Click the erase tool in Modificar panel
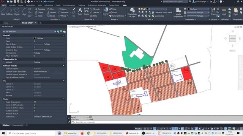The height and width of the screenshot is (136, 243). coord(74,9)
